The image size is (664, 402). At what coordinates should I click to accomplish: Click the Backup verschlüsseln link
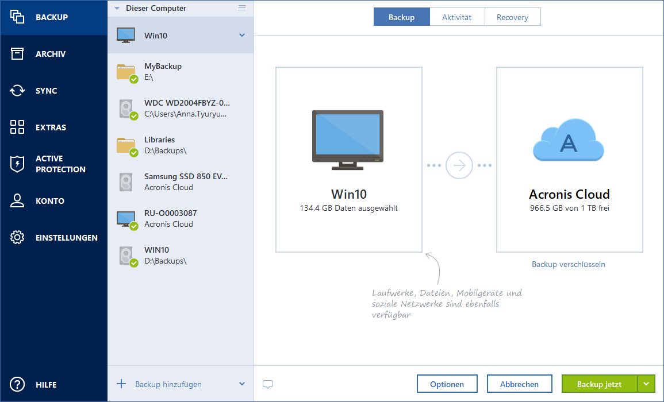point(568,265)
